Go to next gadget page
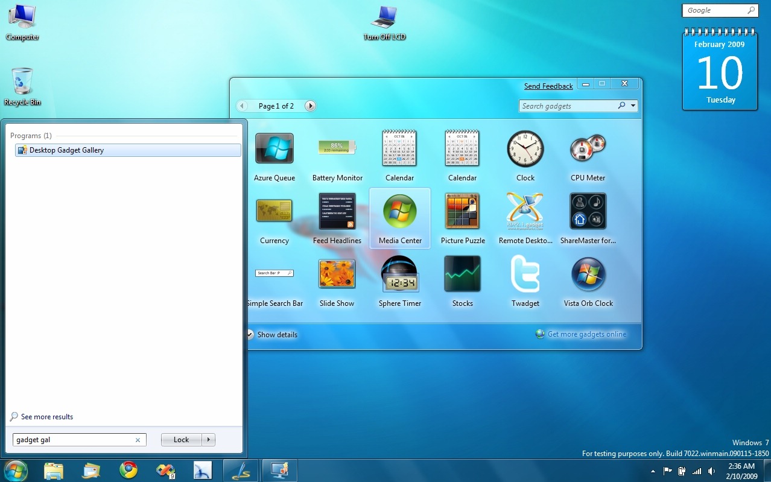The width and height of the screenshot is (771, 482). 310,106
